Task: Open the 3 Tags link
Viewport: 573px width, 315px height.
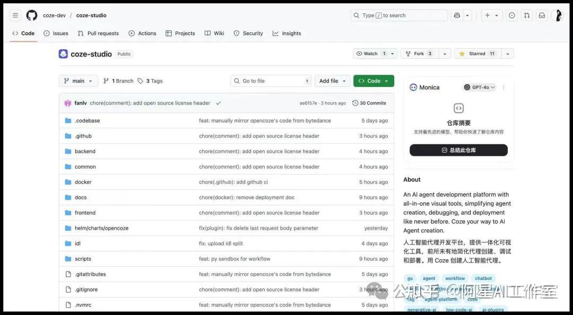Action: pos(150,81)
